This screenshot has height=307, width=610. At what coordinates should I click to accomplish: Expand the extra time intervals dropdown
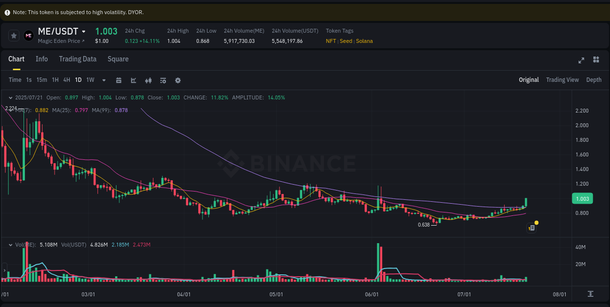pyautogui.click(x=103, y=80)
